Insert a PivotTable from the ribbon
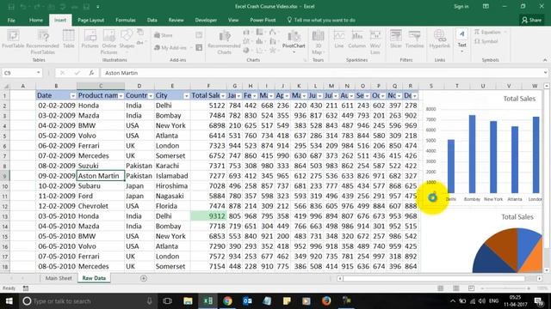The height and width of the screenshot is (309, 551). [13, 39]
